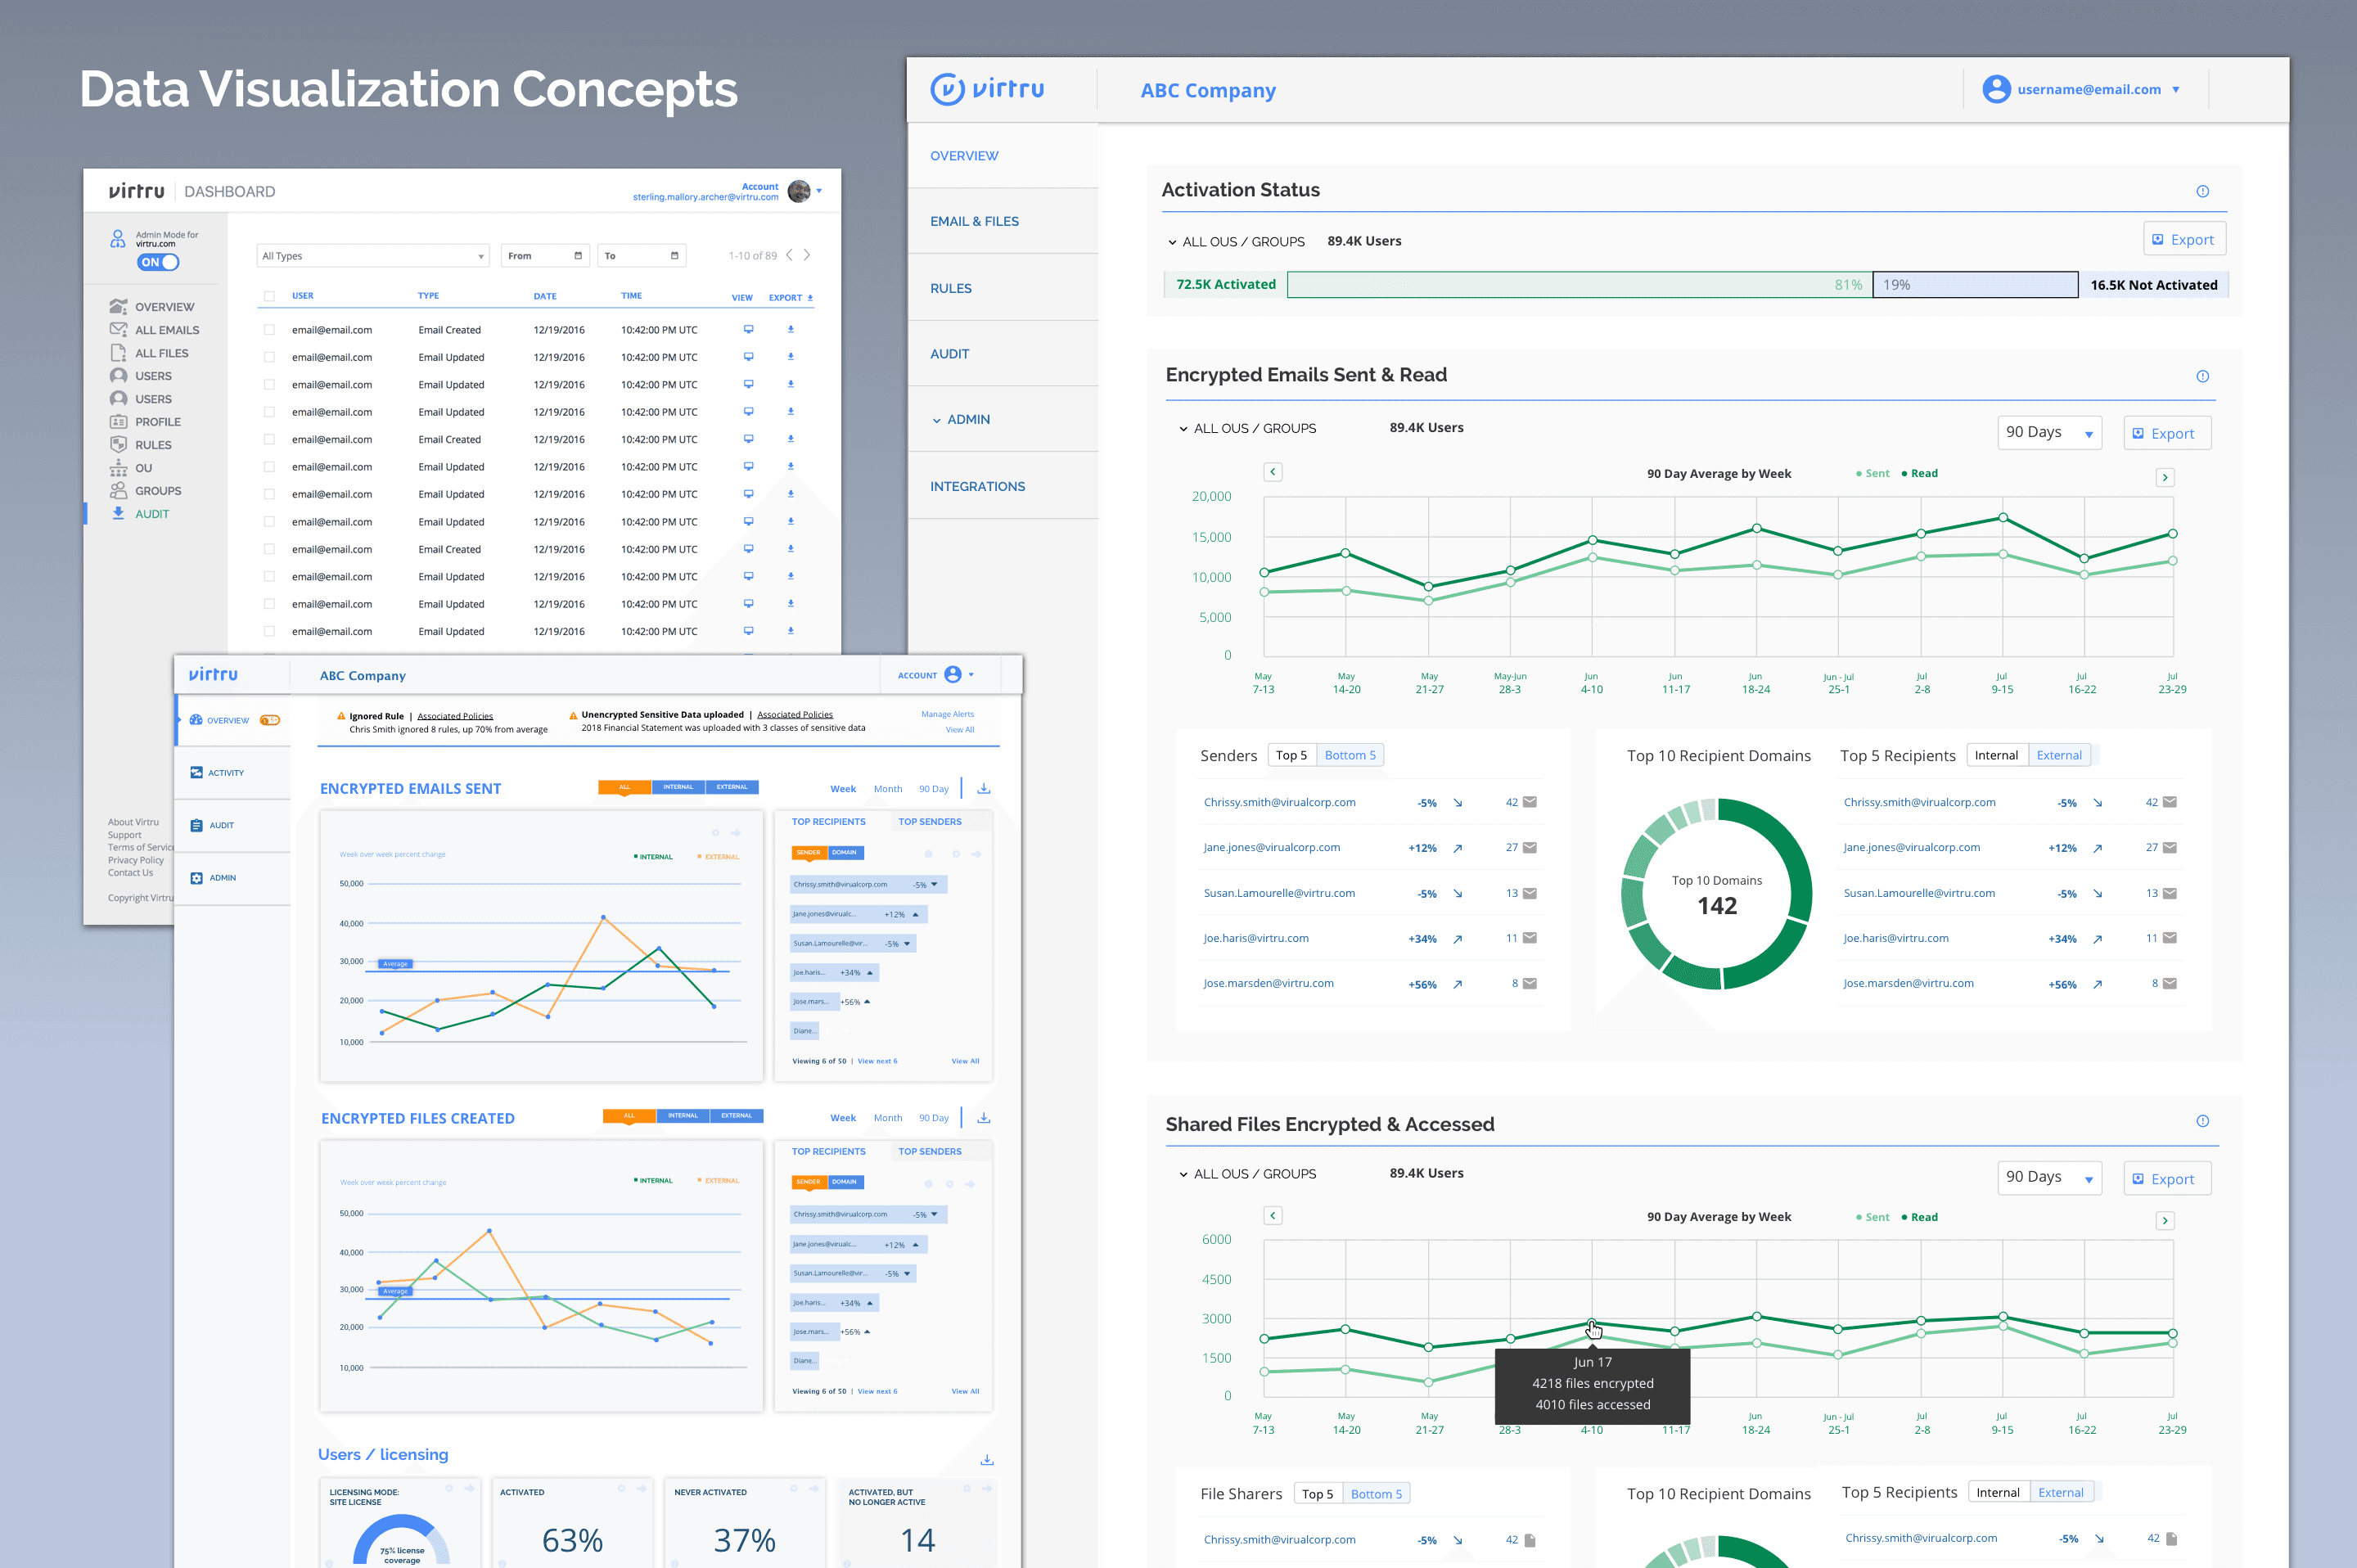This screenshot has width=2357, height=1568.
Task: Open username@email.com account dropdown arrow
Action: pos(2176,90)
